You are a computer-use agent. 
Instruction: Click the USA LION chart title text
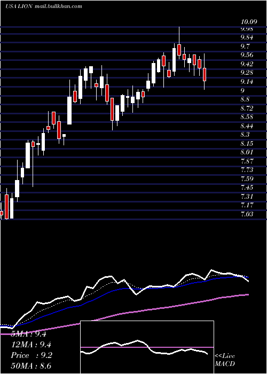click(44, 6)
